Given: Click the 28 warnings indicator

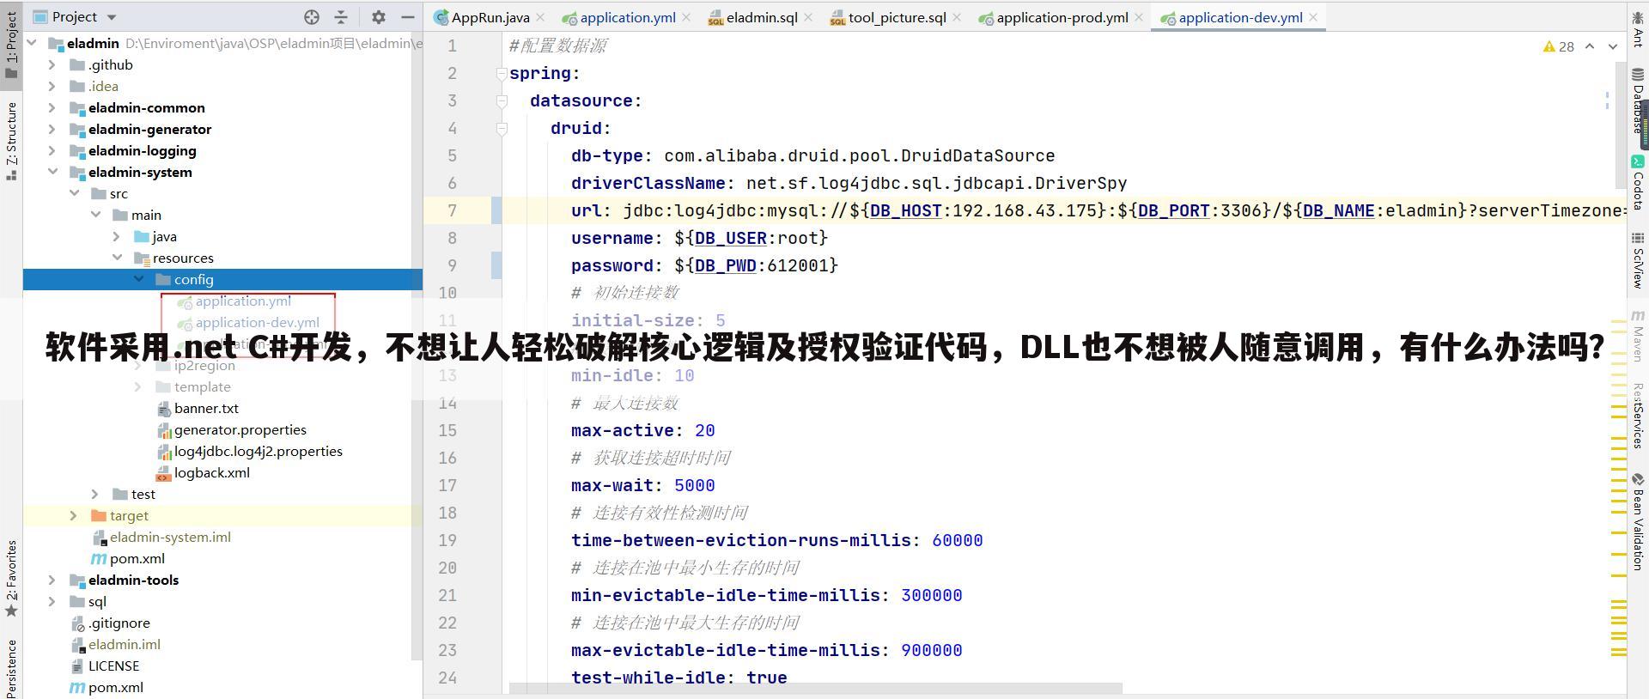Looking at the screenshot, I should (1559, 46).
